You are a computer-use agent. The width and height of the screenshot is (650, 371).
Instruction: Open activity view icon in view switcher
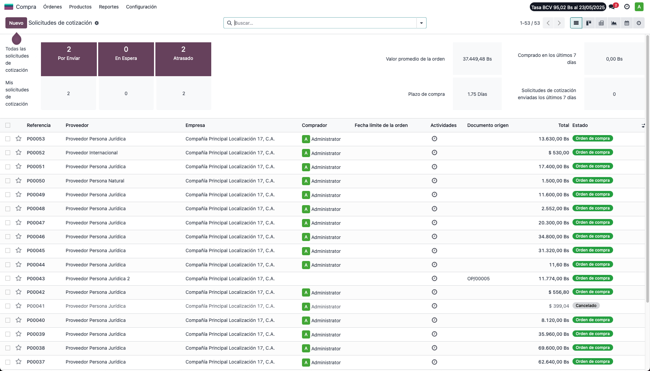click(639, 23)
